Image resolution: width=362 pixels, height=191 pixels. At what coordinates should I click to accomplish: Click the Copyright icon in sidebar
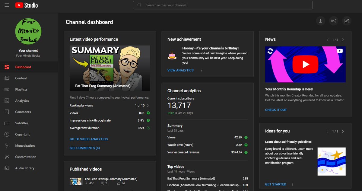coord(7,134)
